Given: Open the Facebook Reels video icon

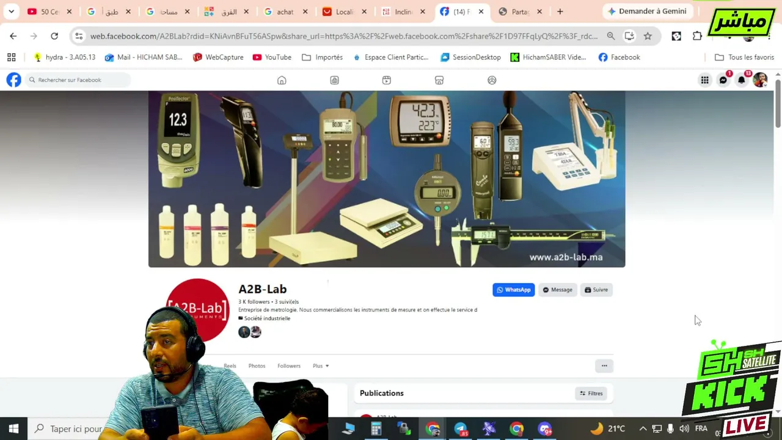Looking at the screenshot, I should (386, 80).
